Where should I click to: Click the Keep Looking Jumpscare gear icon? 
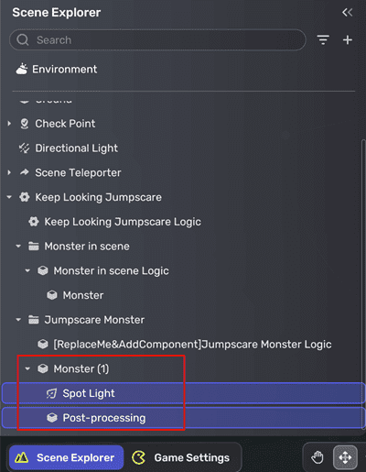(25, 197)
